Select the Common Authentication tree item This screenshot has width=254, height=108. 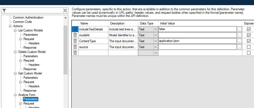(x=28, y=17)
